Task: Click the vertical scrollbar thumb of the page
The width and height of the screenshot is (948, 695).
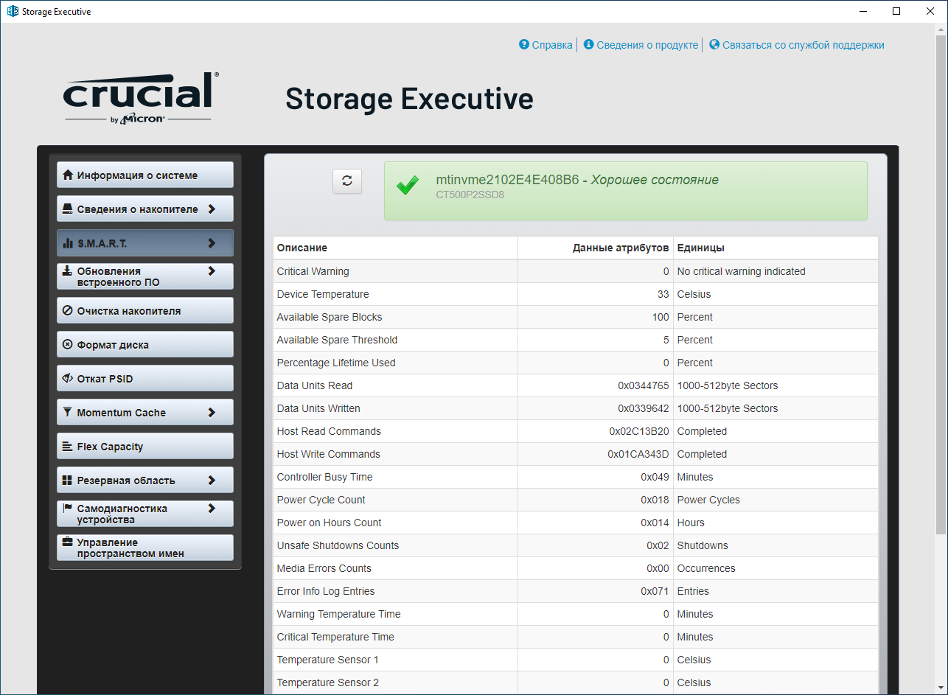Action: [x=941, y=284]
